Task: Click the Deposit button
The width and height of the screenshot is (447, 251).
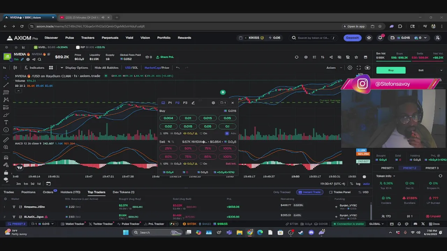Action: point(352,38)
